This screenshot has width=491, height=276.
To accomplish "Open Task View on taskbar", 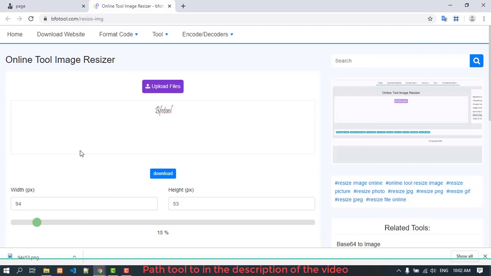I will [x=33, y=271].
